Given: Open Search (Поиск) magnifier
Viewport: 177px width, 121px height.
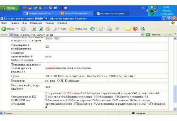Looking at the screenshot, I should tap(60, 29).
